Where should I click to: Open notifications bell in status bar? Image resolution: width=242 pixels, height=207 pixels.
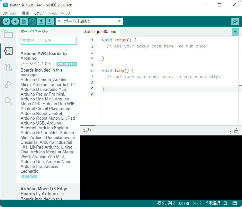click(225, 203)
